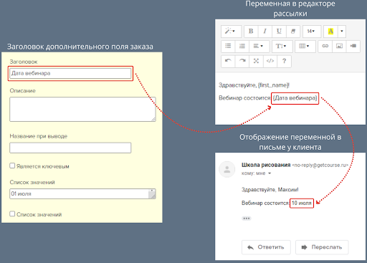Screen dimensions: 367x263
Task: Enable the 'Является ключевым' checkbox
Action: [12, 166]
